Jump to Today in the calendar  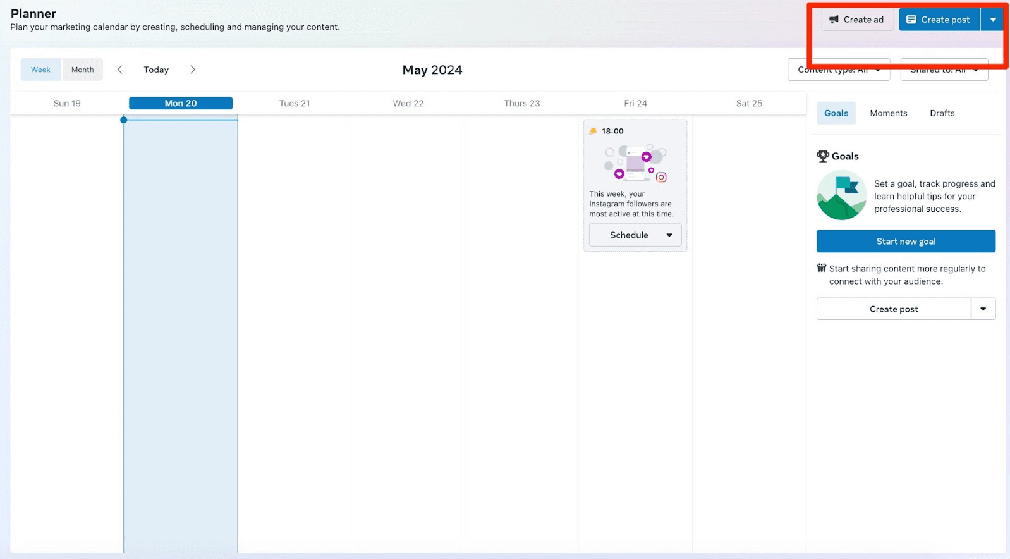click(156, 70)
